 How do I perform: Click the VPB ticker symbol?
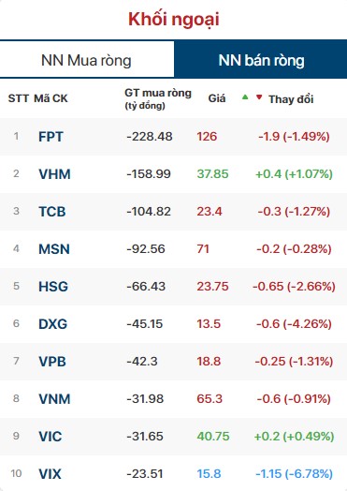click(51, 362)
